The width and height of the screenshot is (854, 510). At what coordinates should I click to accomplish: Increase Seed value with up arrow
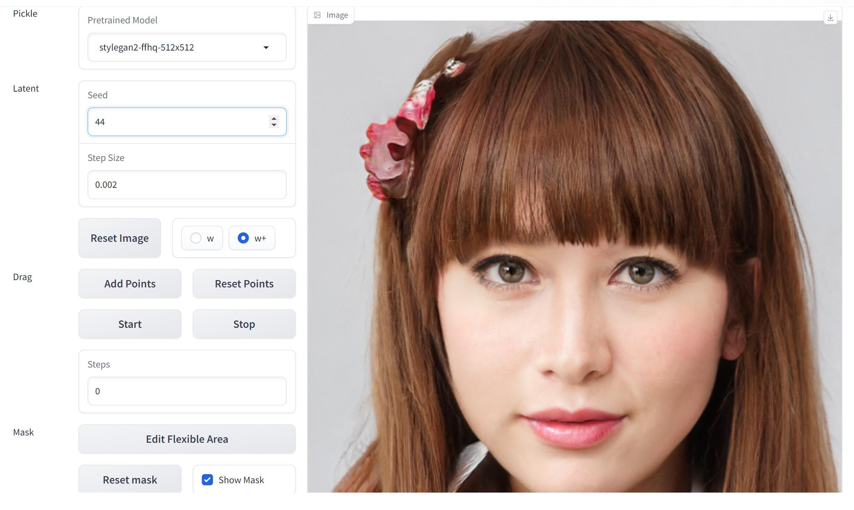(274, 119)
